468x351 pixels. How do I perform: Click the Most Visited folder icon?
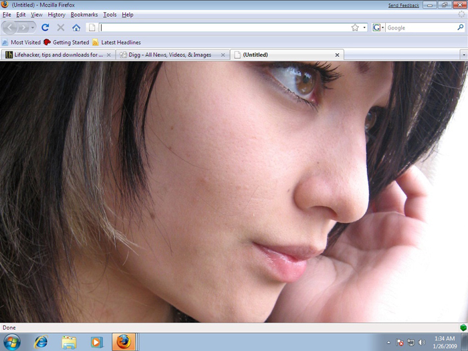5,42
